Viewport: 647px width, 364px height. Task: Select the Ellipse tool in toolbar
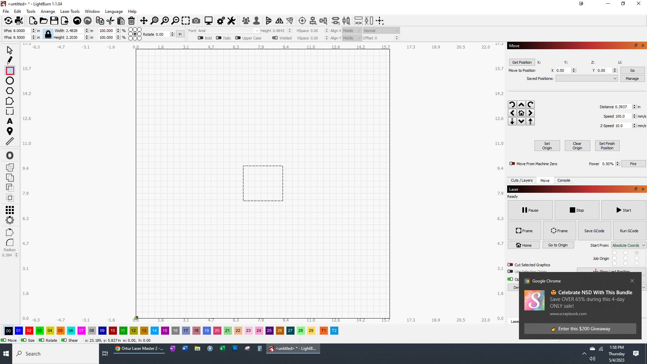(x=10, y=81)
